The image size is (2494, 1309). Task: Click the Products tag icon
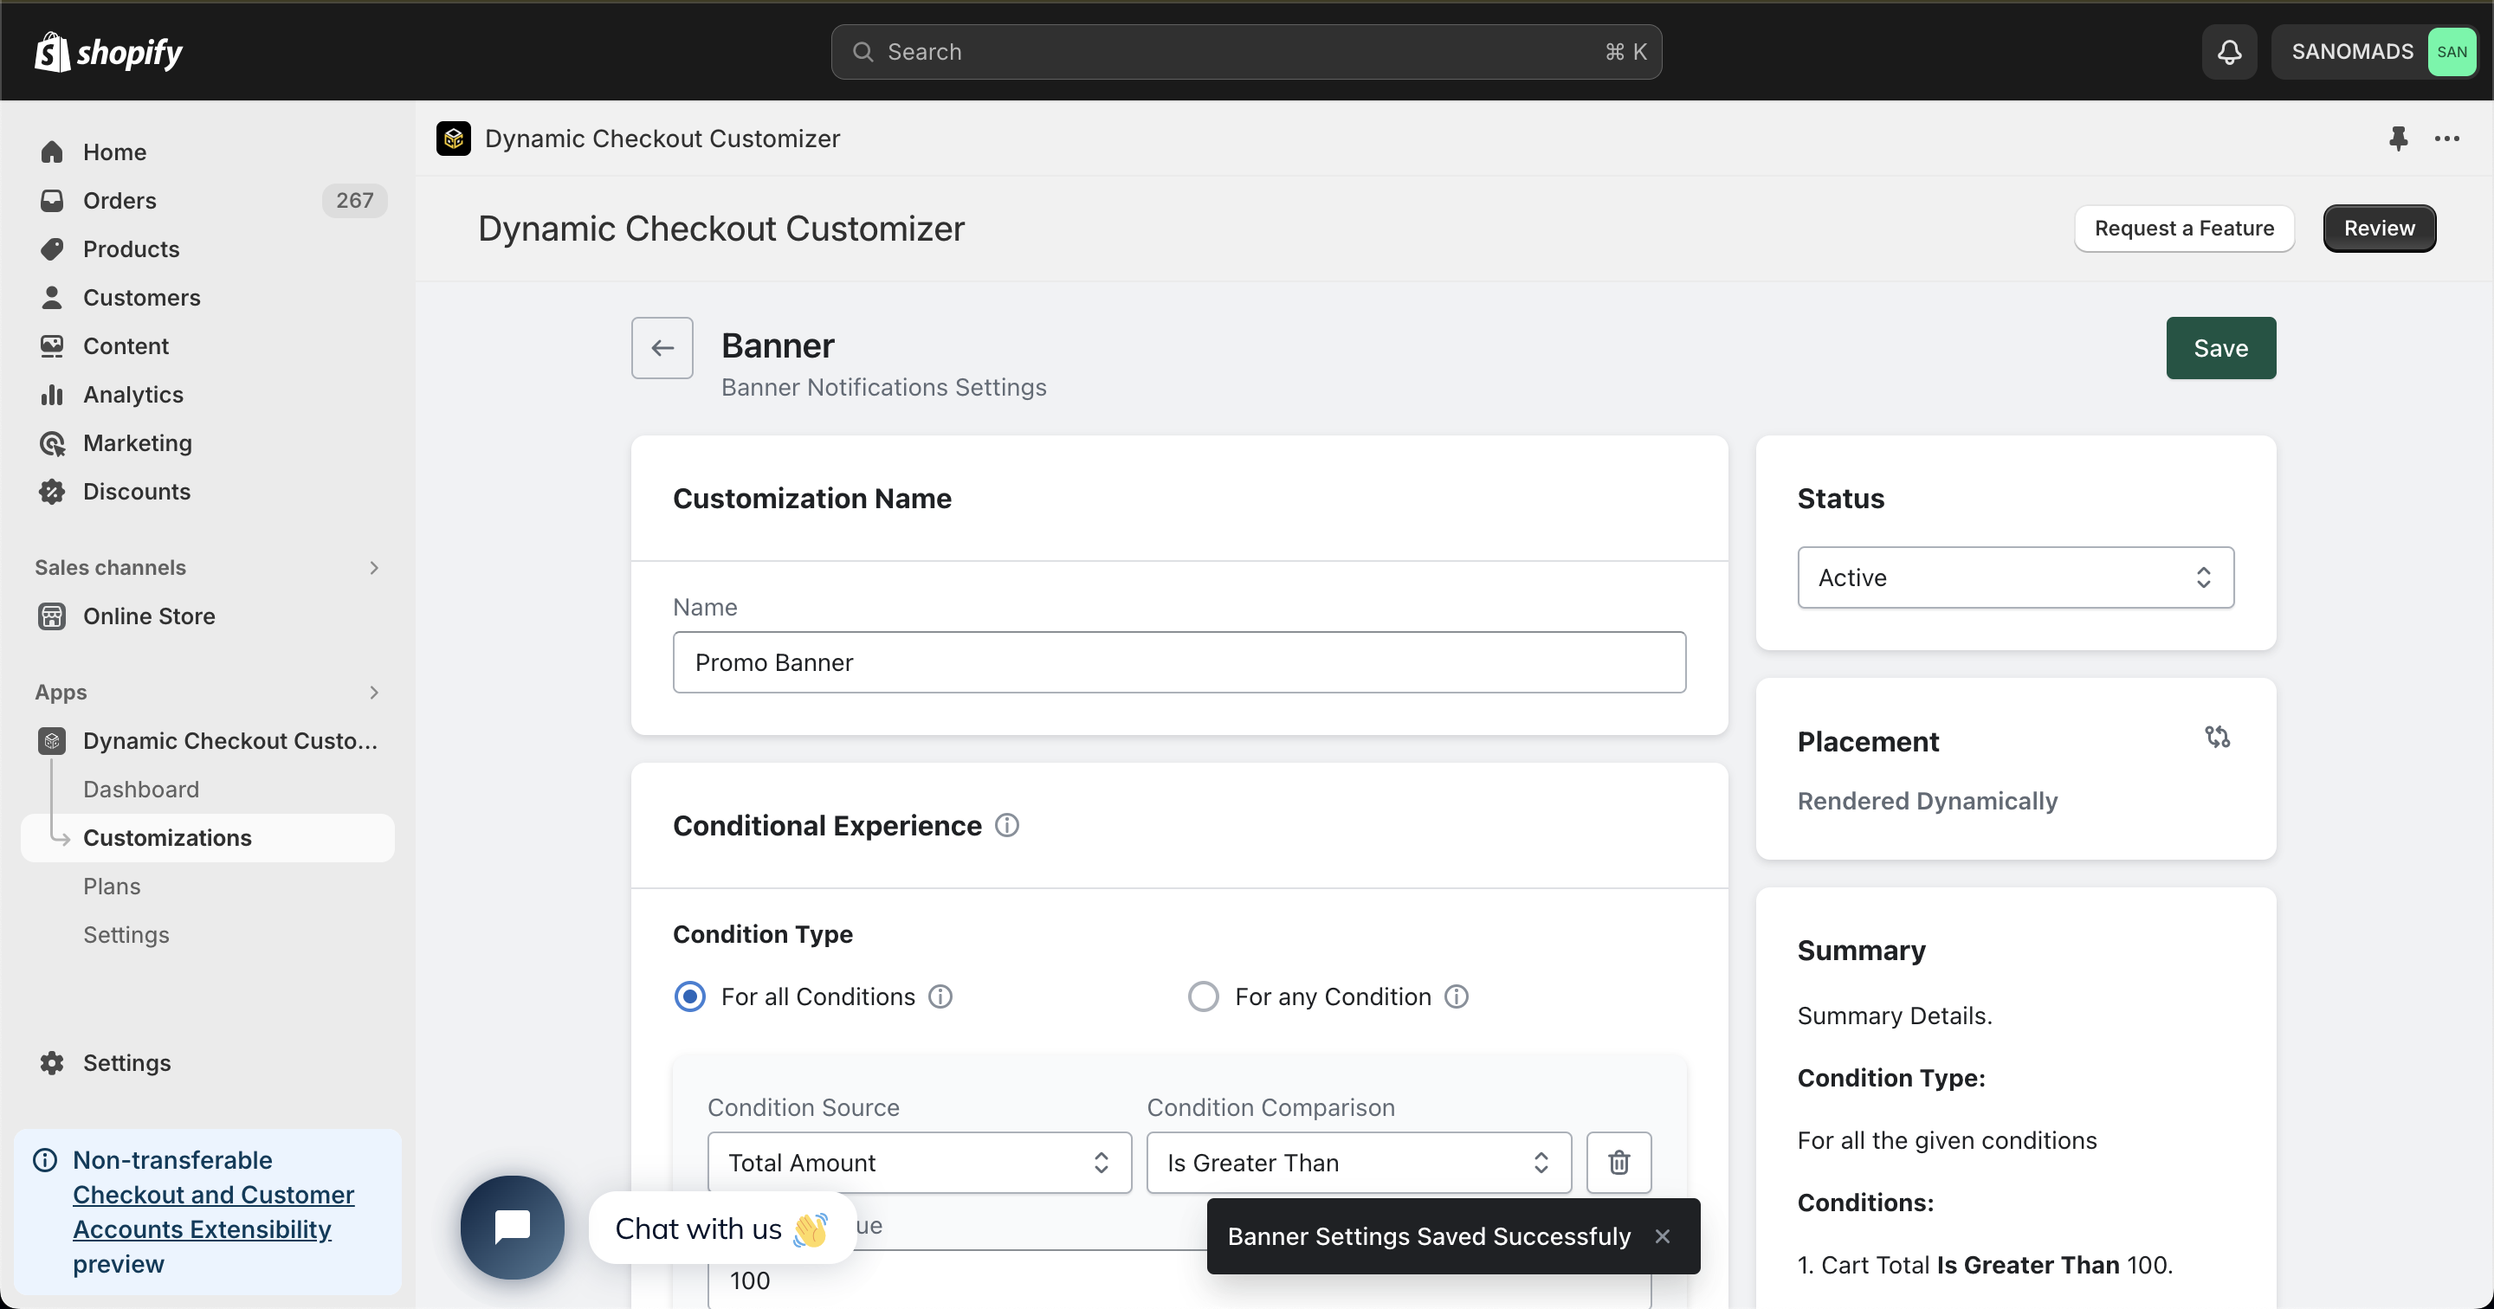(x=52, y=248)
